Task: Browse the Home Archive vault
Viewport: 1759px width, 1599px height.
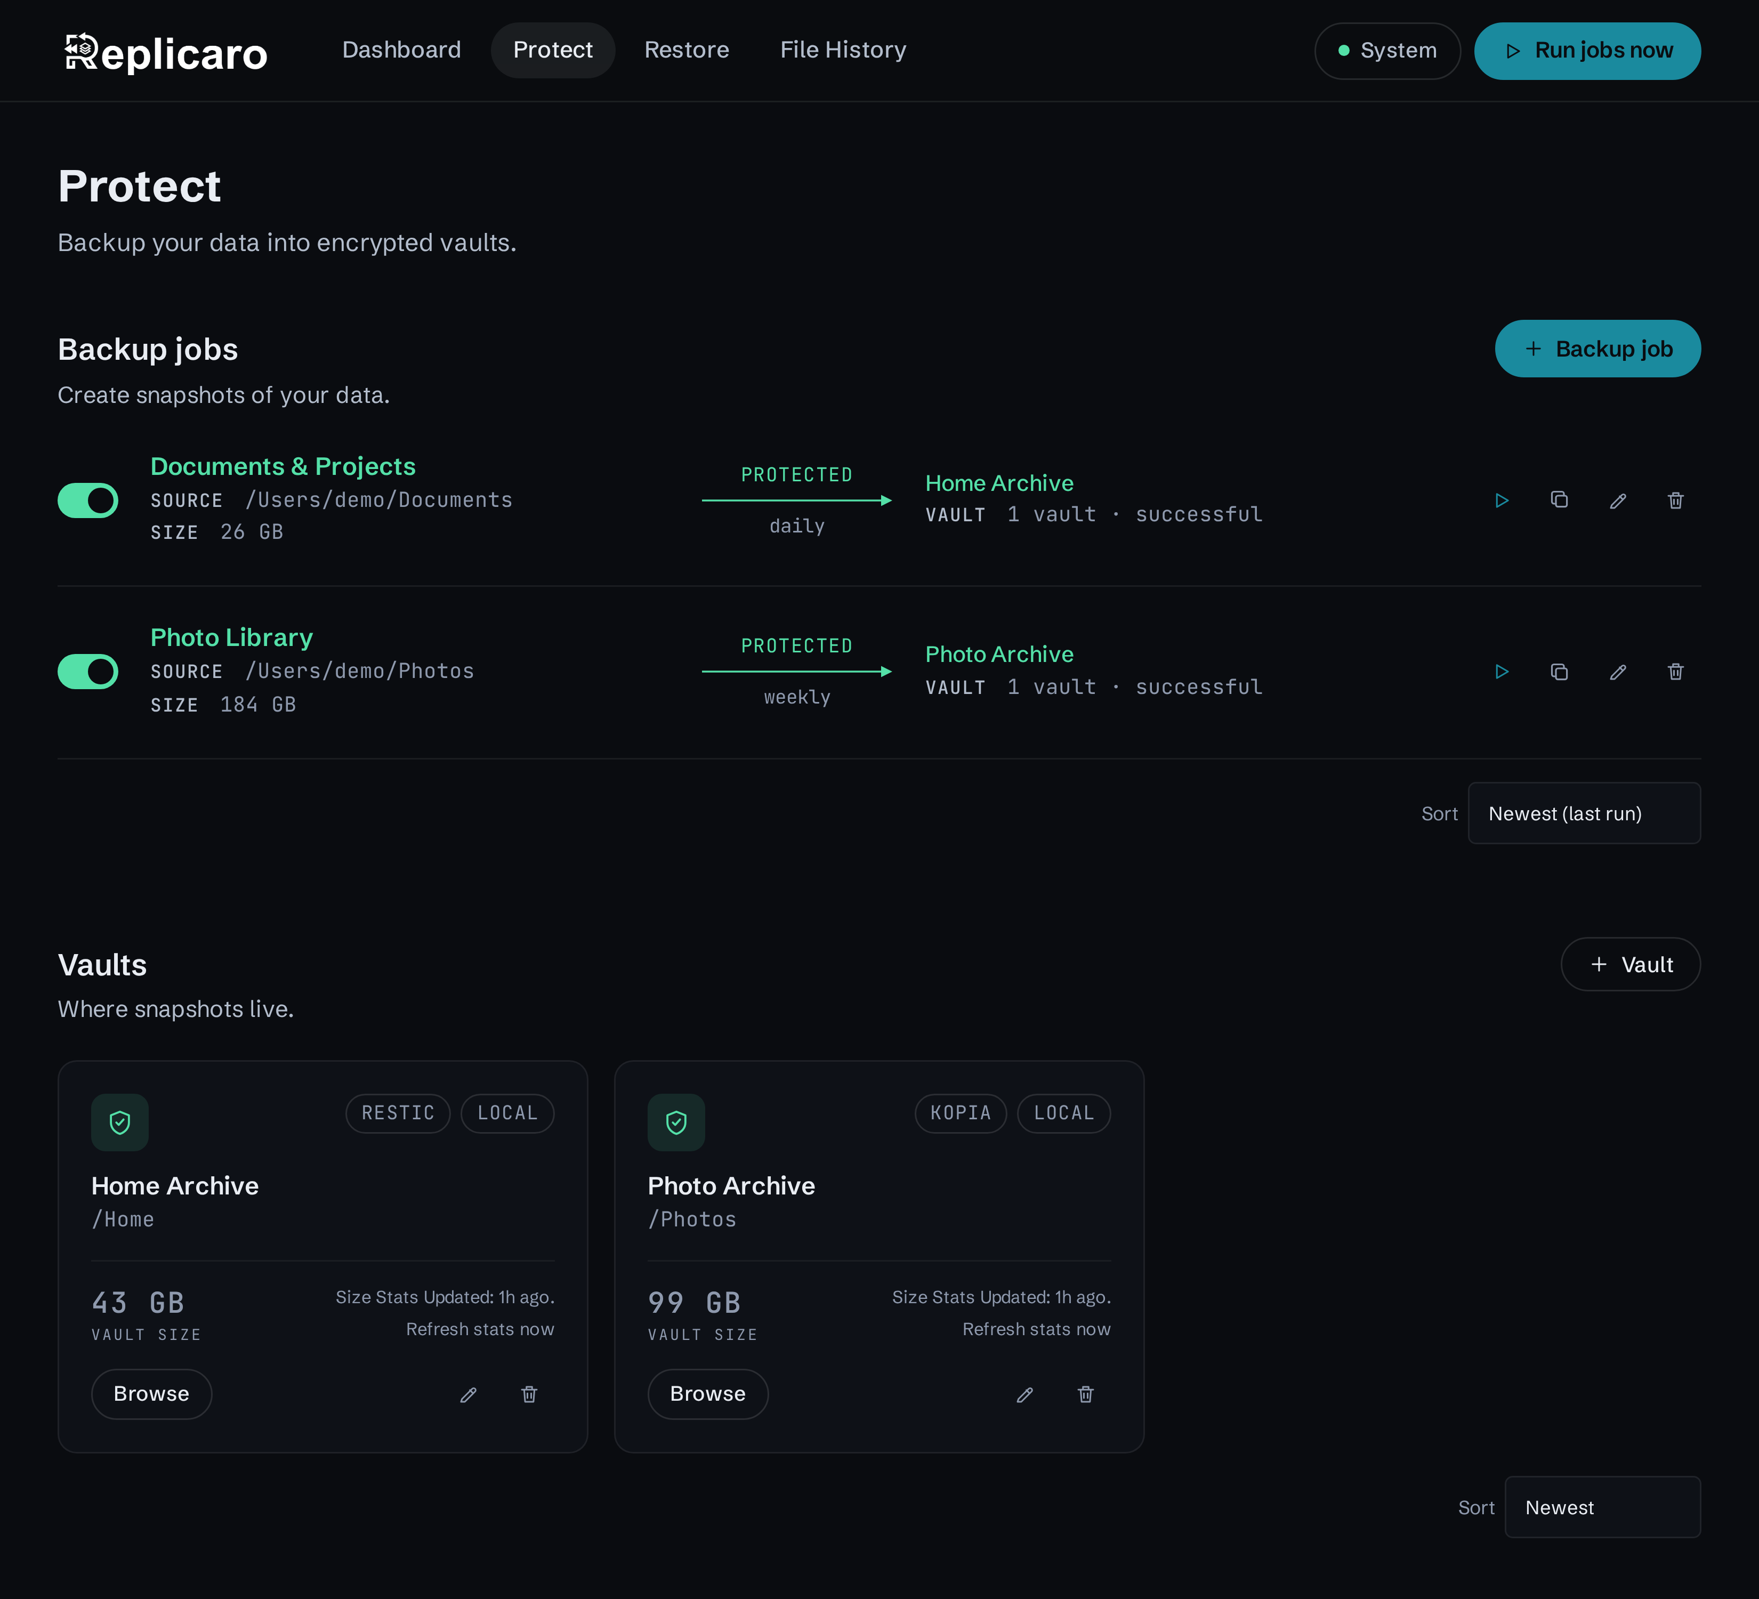Action: (x=152, y=1394)
